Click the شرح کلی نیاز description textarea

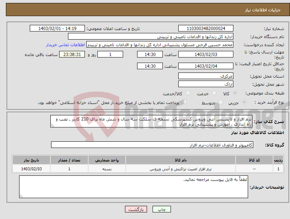tap(151, 121)
